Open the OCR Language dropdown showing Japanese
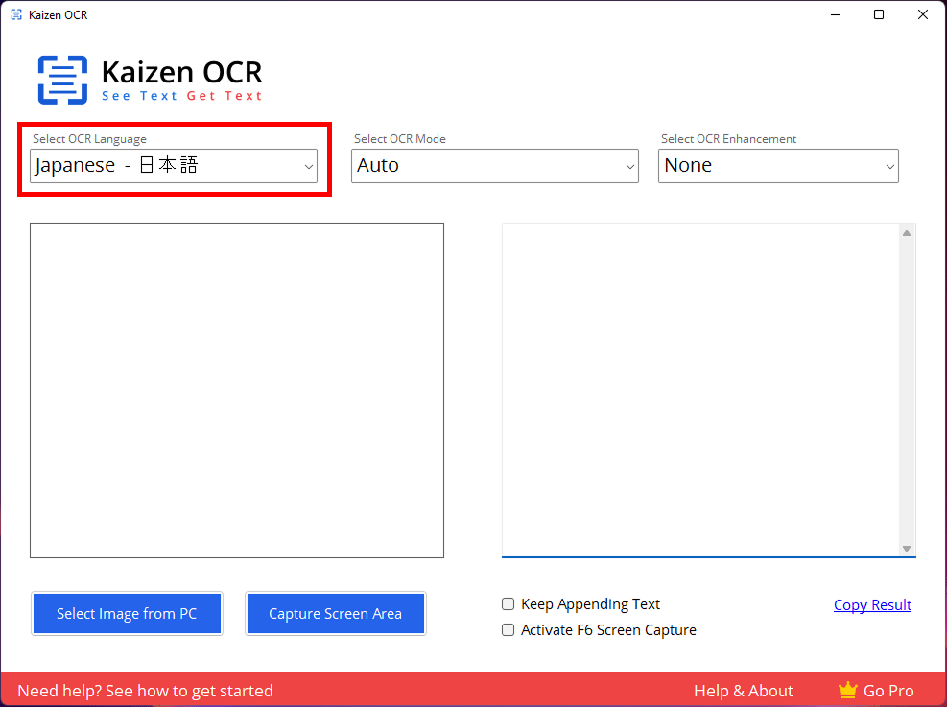 coord(174,166)
